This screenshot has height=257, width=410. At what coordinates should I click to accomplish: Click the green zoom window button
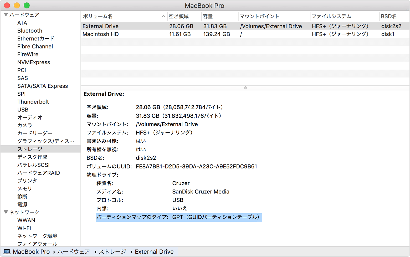(x=27, y=6)
